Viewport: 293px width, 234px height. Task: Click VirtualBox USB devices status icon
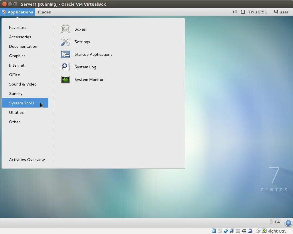pos(226,231)
